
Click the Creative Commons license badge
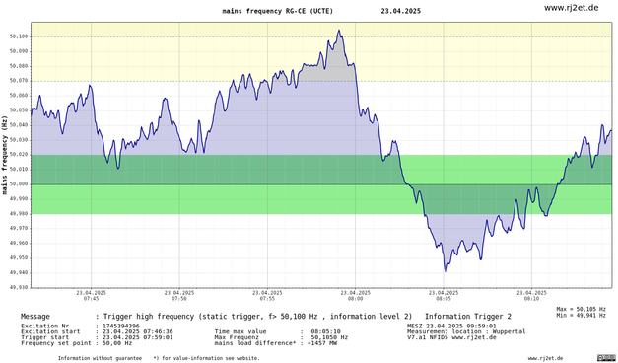click(x=606, y=358)
